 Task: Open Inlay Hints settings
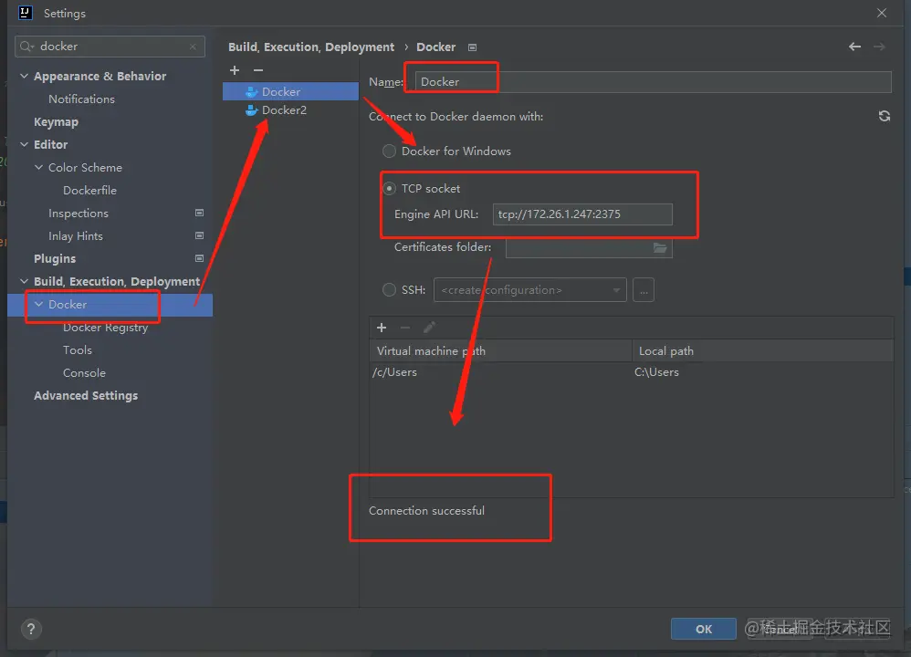point(76,235)
